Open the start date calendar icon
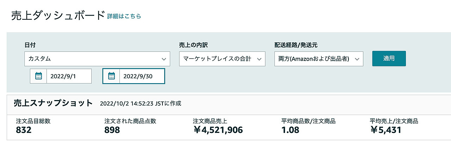451x142 pixels. coord(38,76)
